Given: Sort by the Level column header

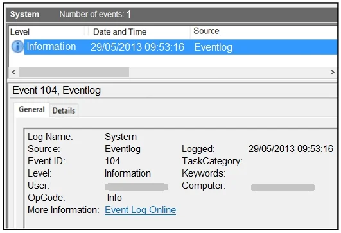Looking at the screenshot, I should (46, 31).
